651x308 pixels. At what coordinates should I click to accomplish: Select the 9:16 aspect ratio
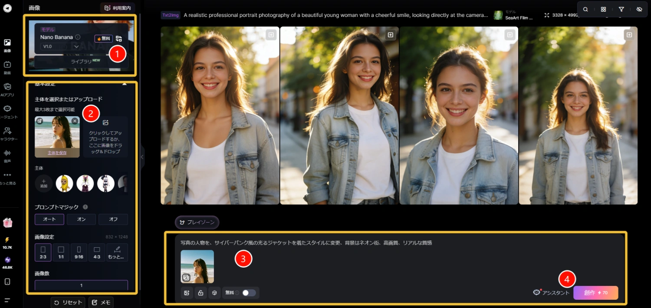[x=79, y=252]
